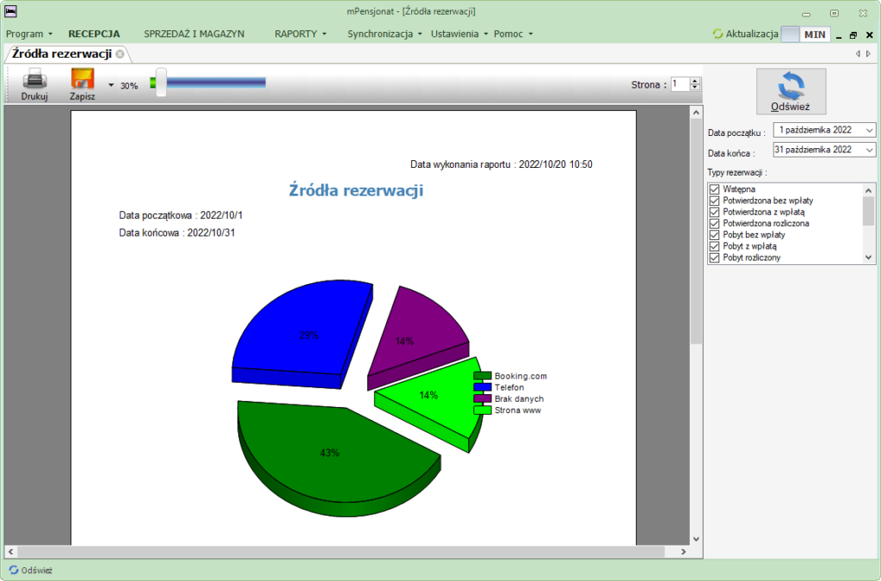The image size is (881, 581).
Task: Click the next tab navigation arrow
Action: (869, 54)
